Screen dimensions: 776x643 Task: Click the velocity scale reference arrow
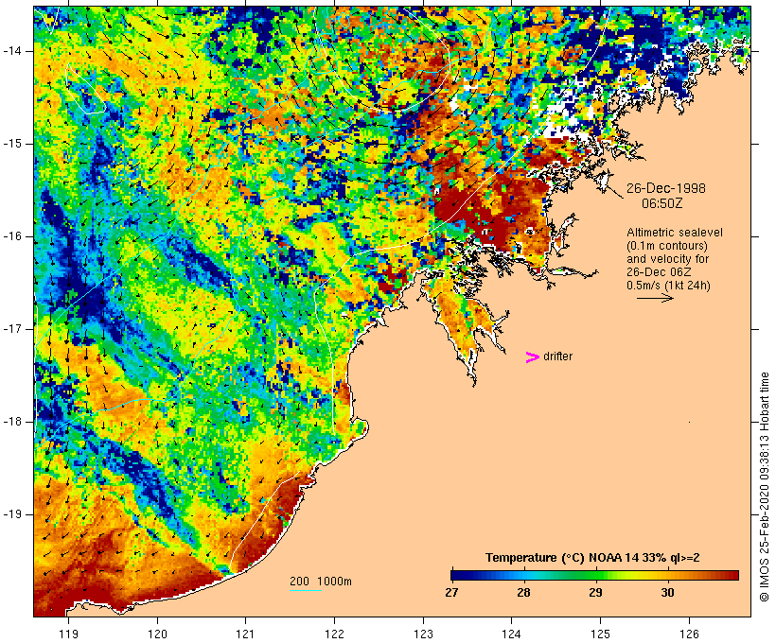tap(655, 298)
